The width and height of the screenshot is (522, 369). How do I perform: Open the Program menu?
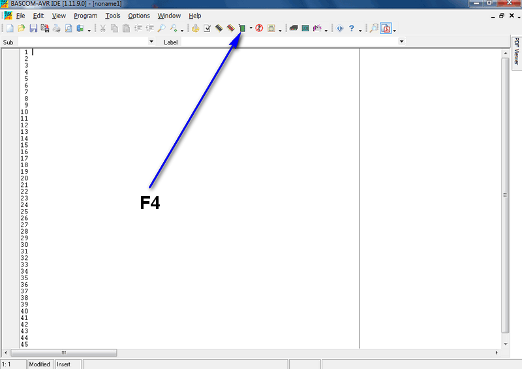pyautogui.click(x=85, y=16)
